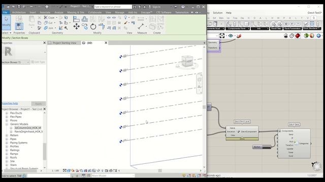Select 3dColumnGrid_HOK_M in Project Browser

28,128
